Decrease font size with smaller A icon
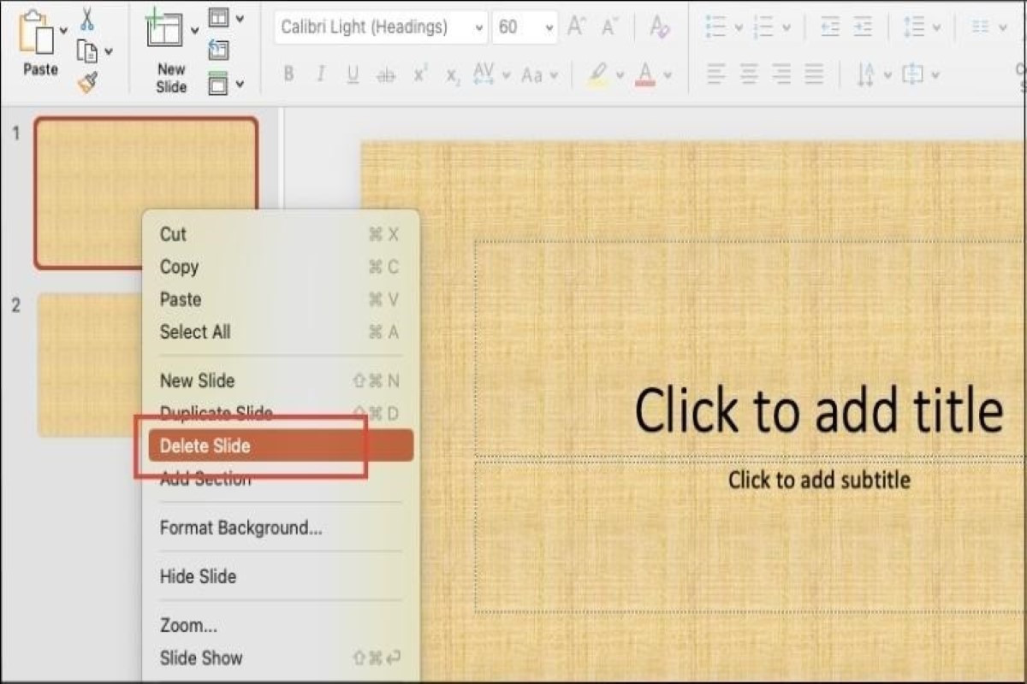This screenshot has width=1027, height=684. click(x=609, y=27)
